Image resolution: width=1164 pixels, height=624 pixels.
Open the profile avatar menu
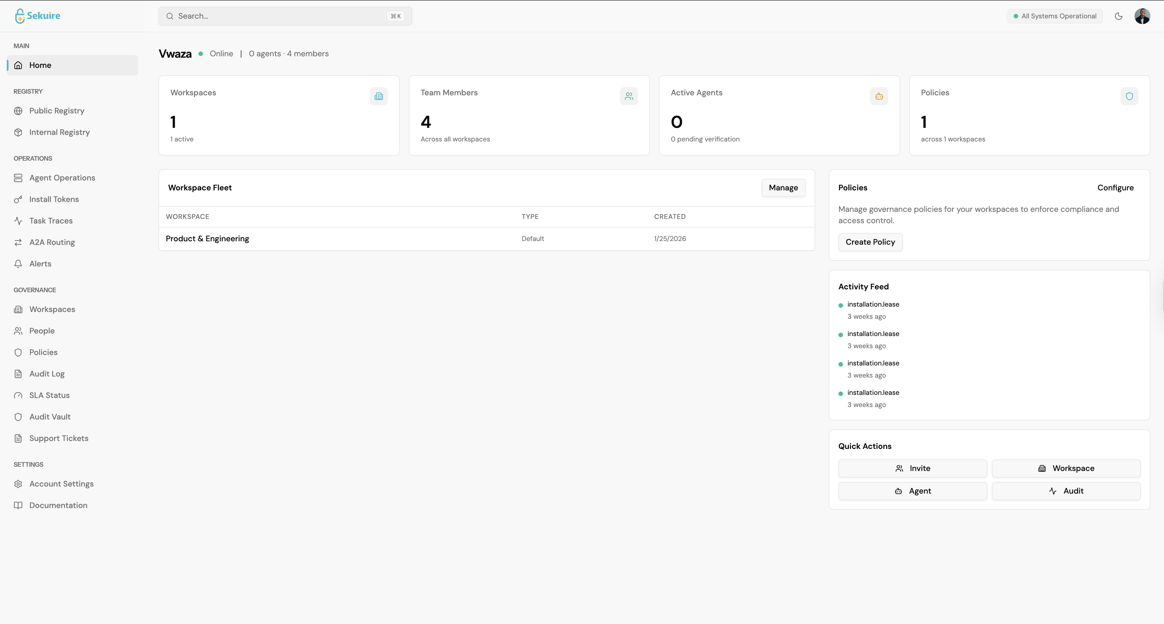1143,16
